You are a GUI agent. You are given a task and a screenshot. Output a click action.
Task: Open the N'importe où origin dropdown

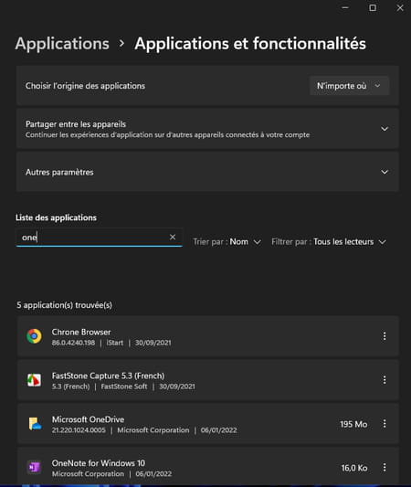[349, 86]
